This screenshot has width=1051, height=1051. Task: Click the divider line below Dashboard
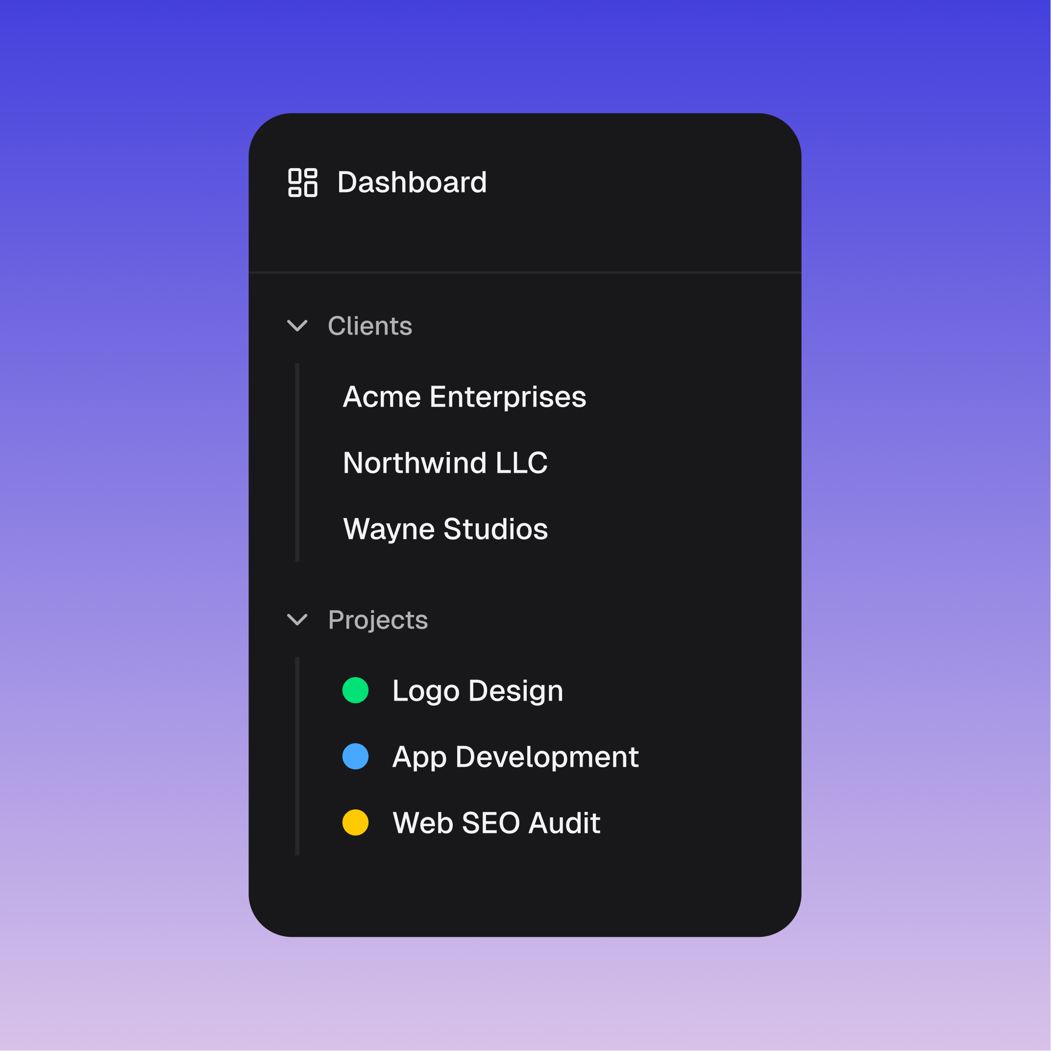click(525, 272)
